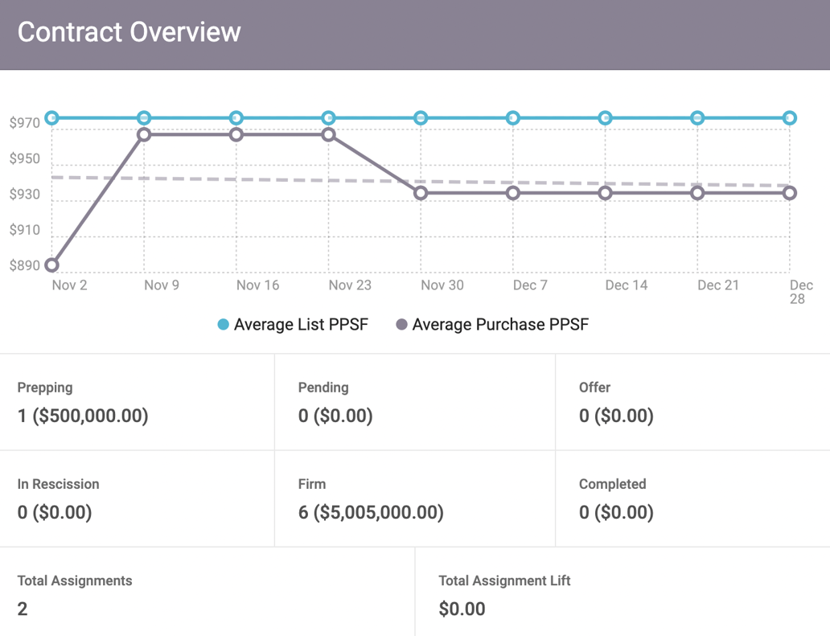Click the teal Average List PPSF legend dot
The height and width of the screenshot is (636, 830).
pyautogui.click(x=223, y=325)
